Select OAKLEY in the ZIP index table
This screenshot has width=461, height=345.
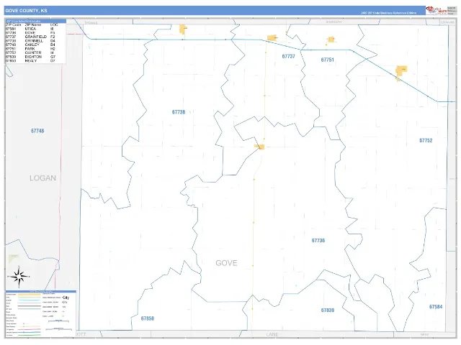(32, 45)
